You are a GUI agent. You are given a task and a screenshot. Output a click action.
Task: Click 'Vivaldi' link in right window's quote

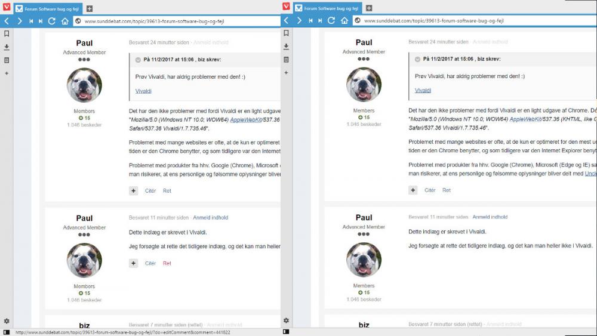pyautogui.click(x=423, y=91)
